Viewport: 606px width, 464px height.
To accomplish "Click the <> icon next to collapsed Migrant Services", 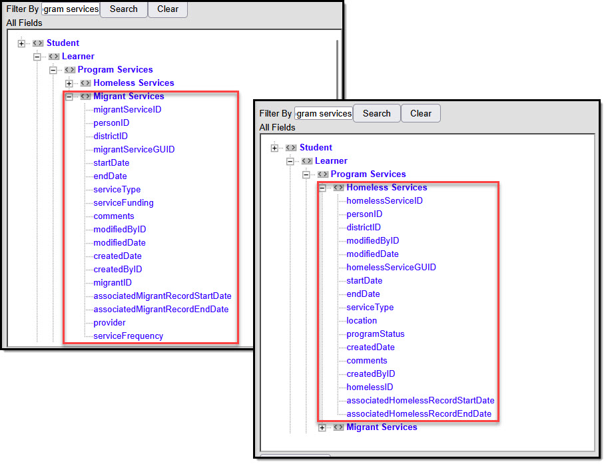I will point(338,427).
